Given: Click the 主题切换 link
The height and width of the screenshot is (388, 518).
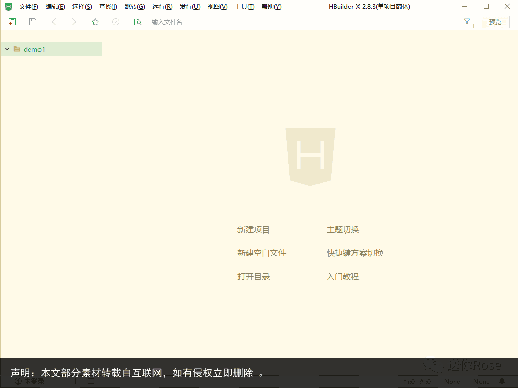Looking at the screenshot, I should 343,229.
